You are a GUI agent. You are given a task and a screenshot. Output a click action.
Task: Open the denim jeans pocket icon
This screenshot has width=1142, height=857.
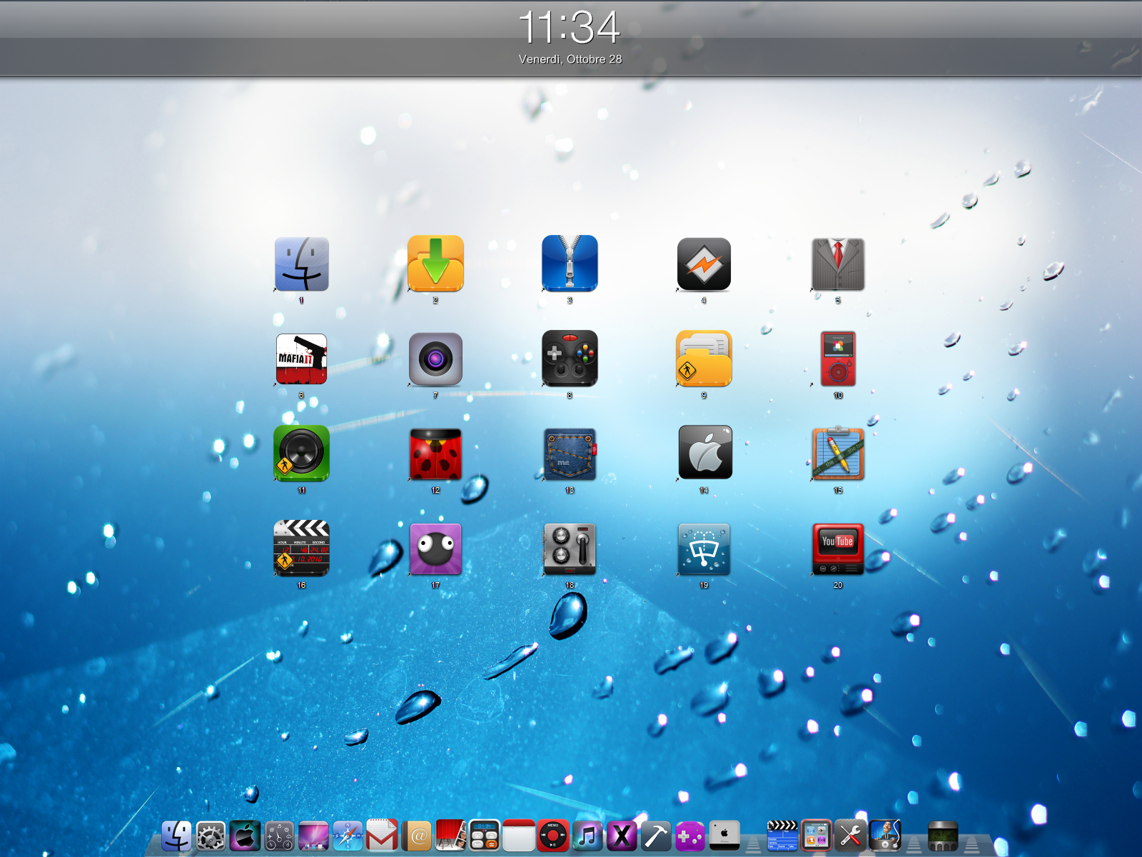tap(570, 454)
